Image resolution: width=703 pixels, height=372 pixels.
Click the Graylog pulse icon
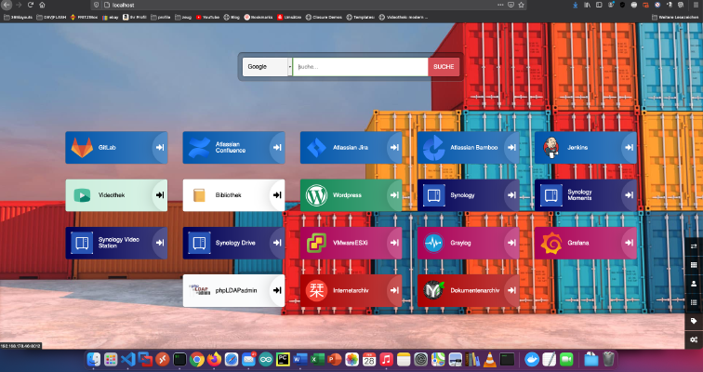point(433,243)
